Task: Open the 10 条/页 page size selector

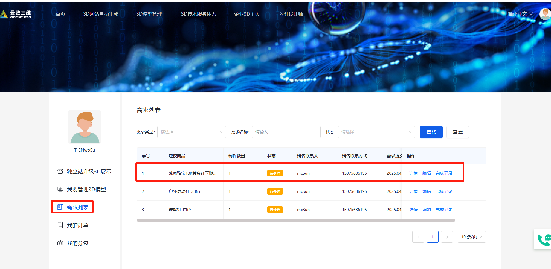Action: 471,237
